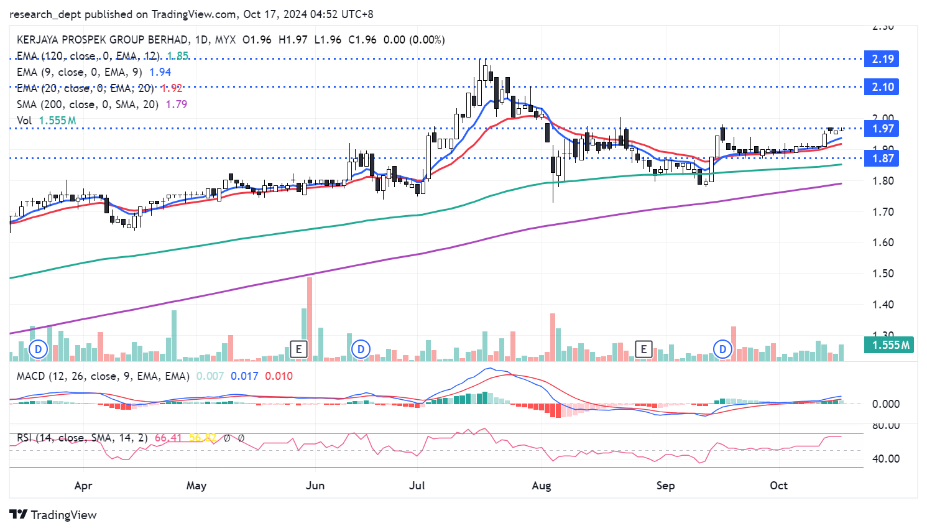Select the EMA 120 indicator legend
The height and width of the screenshot is (531, 927).
pos(87,56)
